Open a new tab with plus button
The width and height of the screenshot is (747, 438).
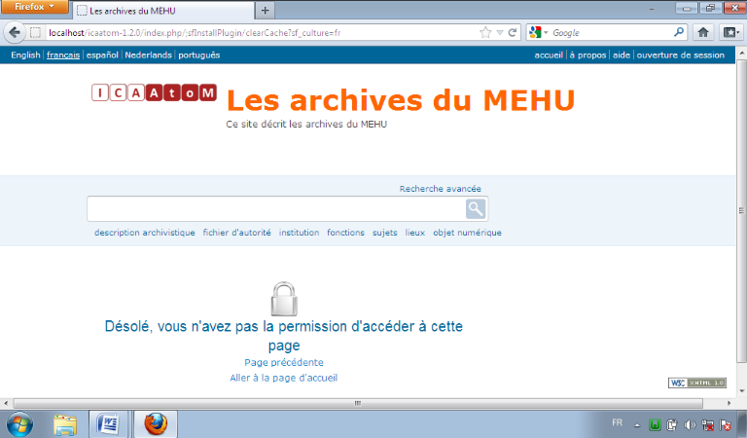click(x=266, y=10)
